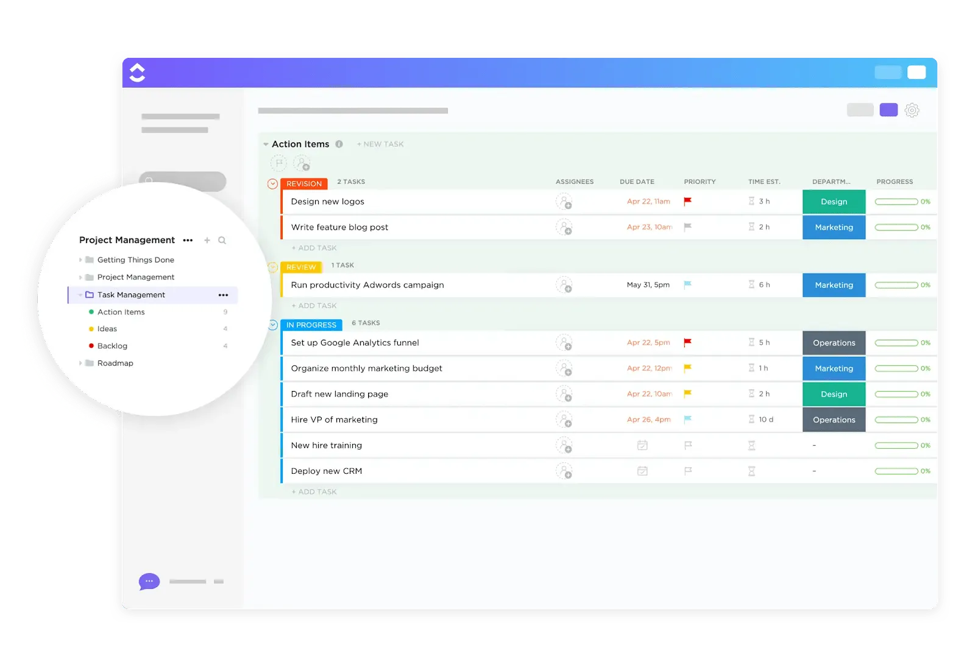Click the IN PROGRESS status label
Image resolution: width=975 pixels, height=651 pixels.
[311, 325]
